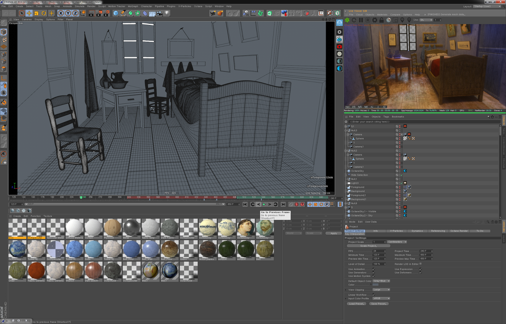
Task: Open the Centimeters unit dropdown
Action: click(397, 242)
